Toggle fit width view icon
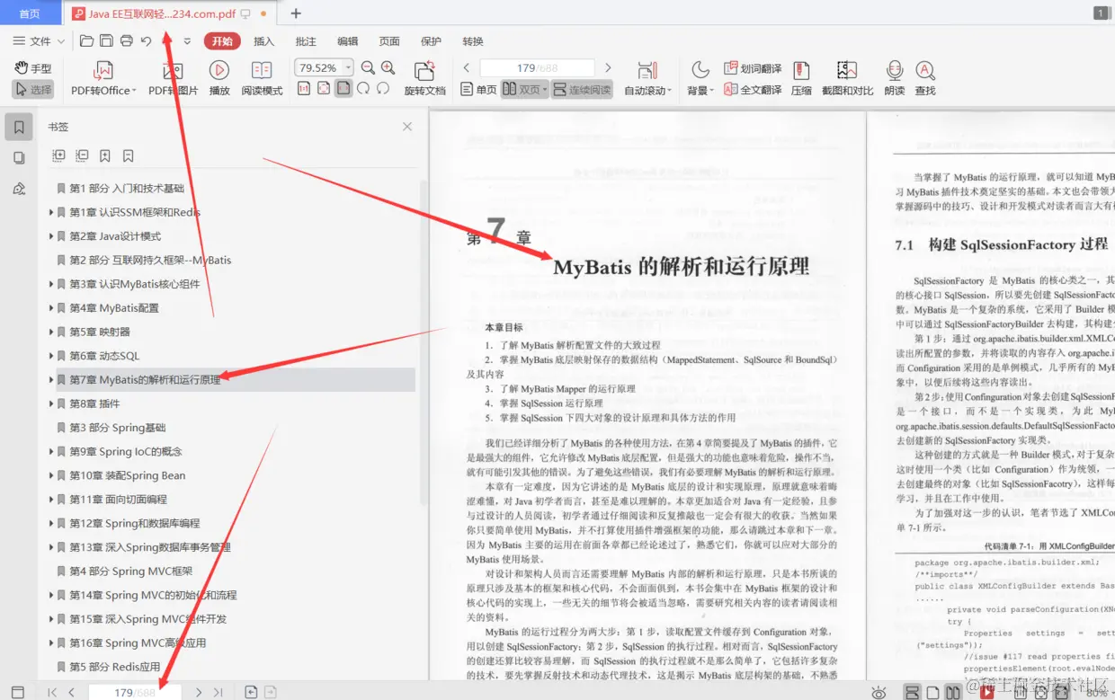 point(343,89)
